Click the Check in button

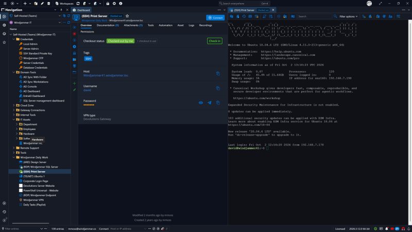pos(215,41)
